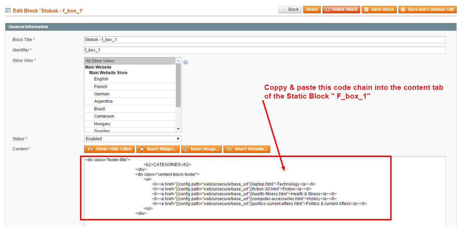
Task: Click Save and Continue Edit
Action: (x=427, y=9)
